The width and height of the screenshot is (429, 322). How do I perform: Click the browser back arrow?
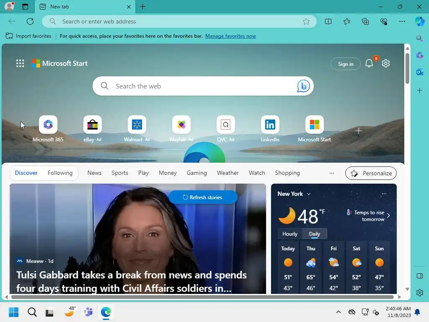pyautogui.click(x=11, y=21)
